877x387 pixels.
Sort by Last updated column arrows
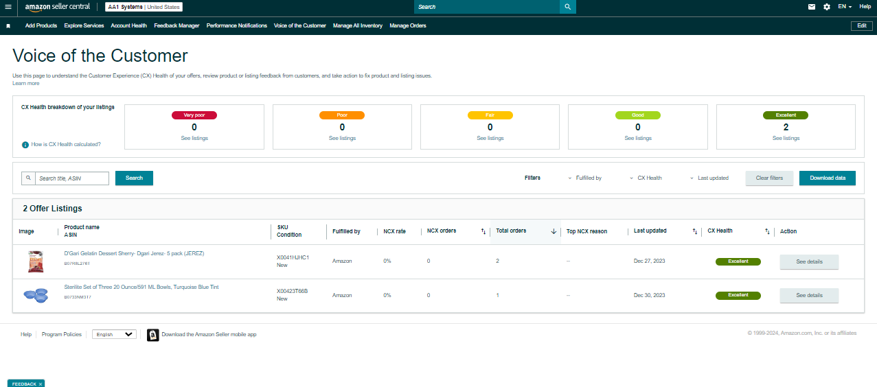coord(695,231)
